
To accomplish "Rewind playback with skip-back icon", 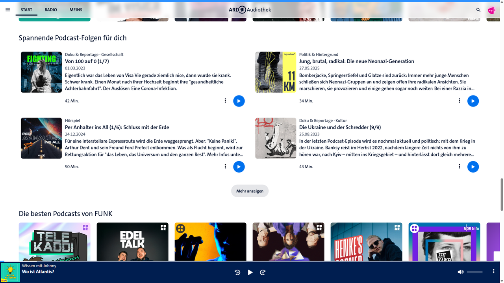I will coord(237,272).
